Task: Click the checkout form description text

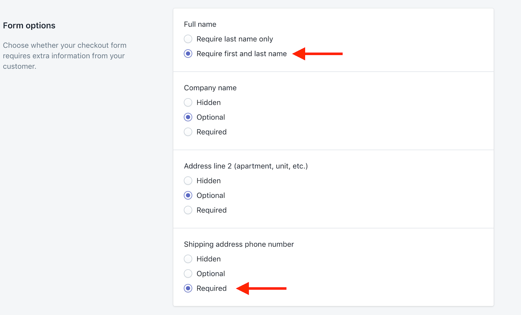Action: 65,56
